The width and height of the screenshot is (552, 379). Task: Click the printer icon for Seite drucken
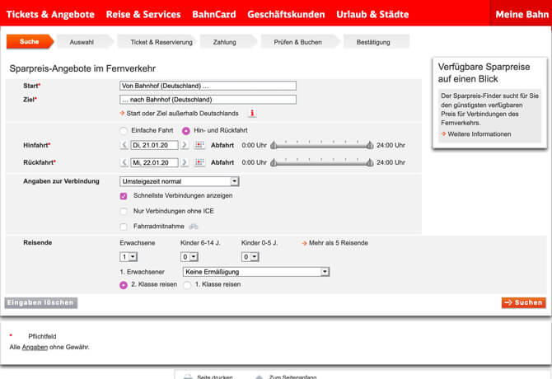[188, 377]
